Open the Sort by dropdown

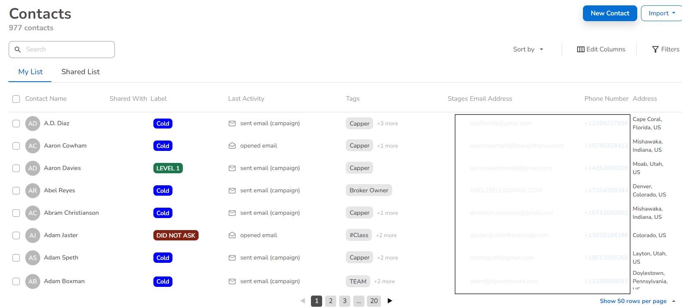coord(528,49)
